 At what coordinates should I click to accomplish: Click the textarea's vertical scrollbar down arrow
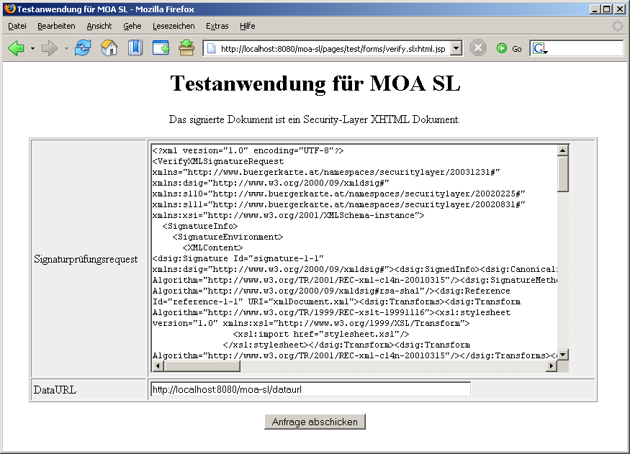pyautogui.click(x=563, y=355)
